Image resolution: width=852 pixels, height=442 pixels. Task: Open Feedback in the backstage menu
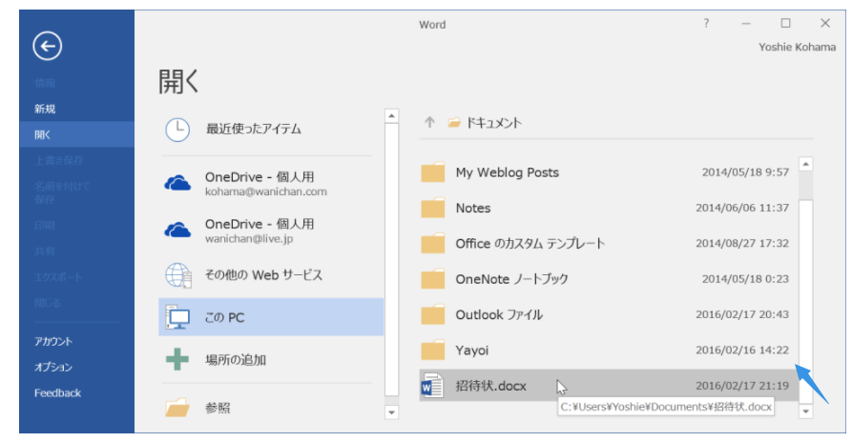(57, 392)
